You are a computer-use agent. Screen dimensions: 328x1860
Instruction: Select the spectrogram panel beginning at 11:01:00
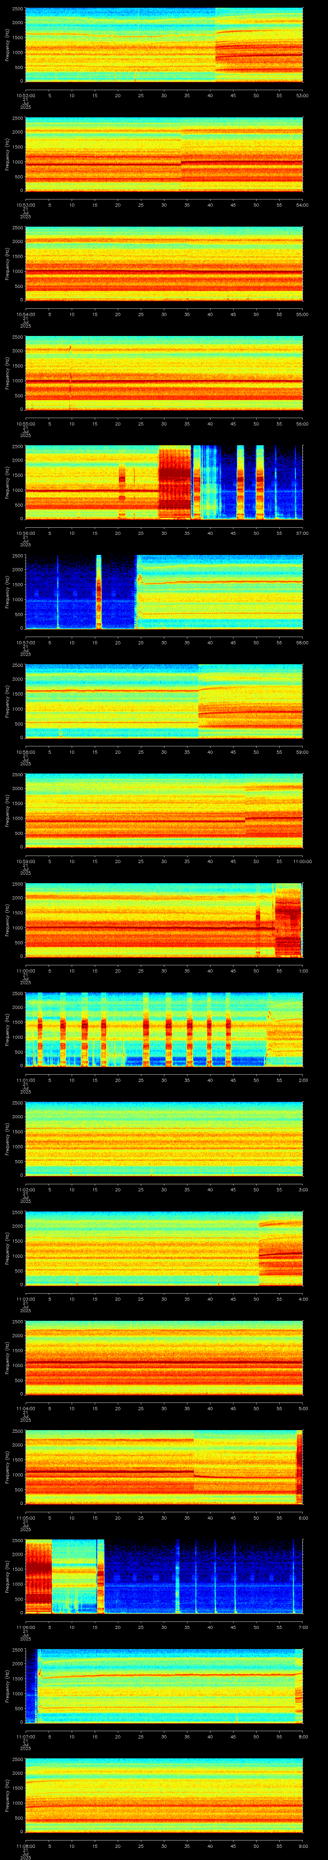click(164, 1030)
